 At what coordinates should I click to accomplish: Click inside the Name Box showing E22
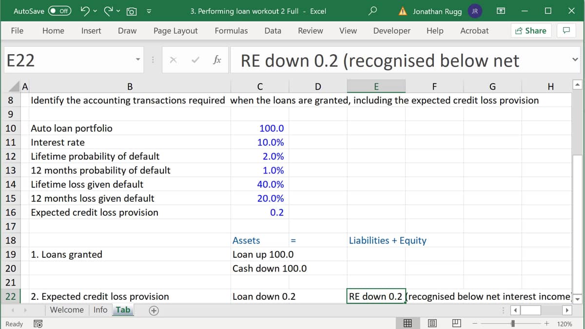pyautogui.click(x=68, y=60)
